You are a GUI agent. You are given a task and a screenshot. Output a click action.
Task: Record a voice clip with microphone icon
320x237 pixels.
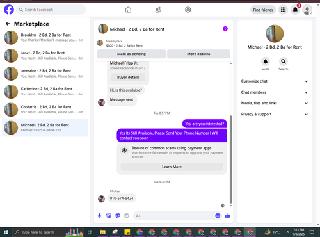(99, 216)
